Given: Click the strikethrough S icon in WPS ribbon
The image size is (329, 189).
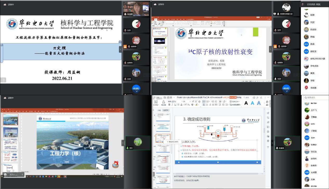Looking at the screenshot, I should click(179, 105).
